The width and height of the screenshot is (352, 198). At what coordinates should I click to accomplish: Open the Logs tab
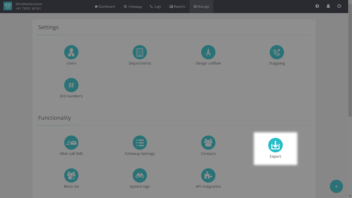pyautogui.click(x=156, y=7)
